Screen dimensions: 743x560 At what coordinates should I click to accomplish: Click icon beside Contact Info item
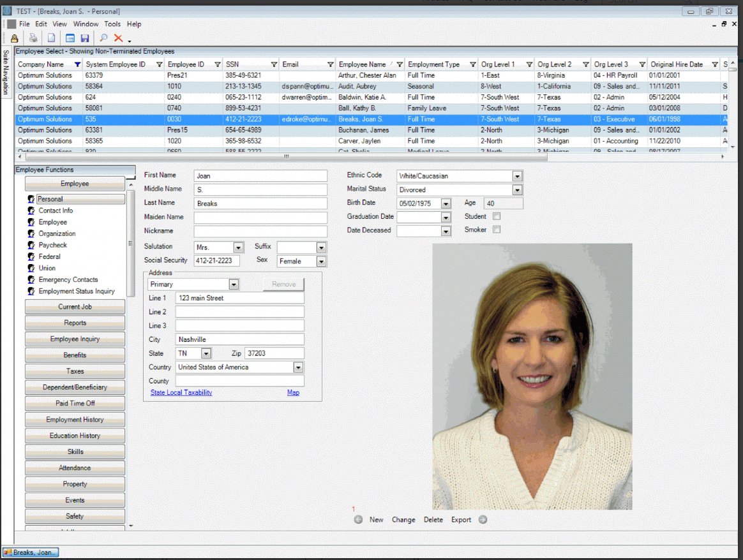tap(31, 210)
